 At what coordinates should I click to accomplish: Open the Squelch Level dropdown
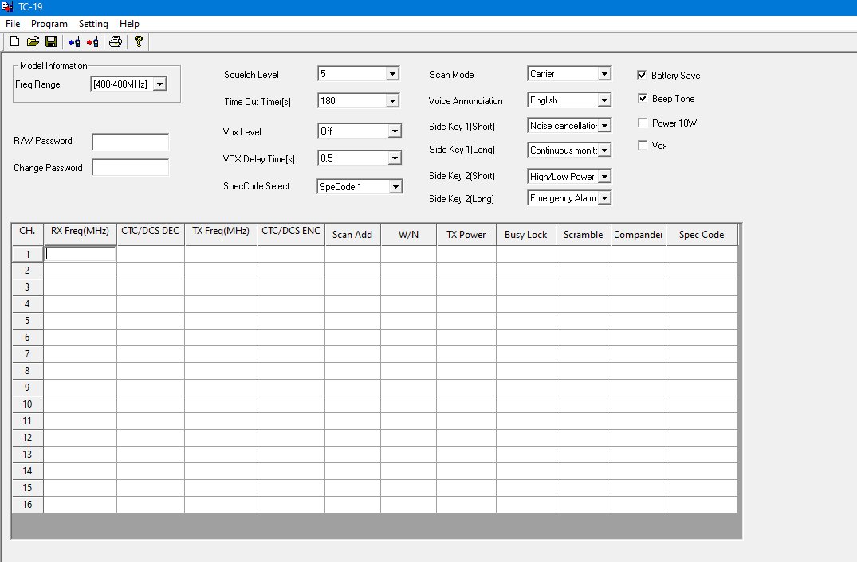coord(392,74)
